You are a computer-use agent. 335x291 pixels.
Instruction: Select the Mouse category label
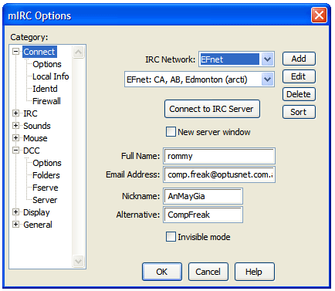[x=36, y=138]
